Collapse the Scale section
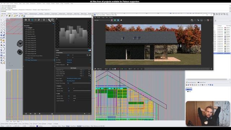The width and height of the screenshot is (231, 130). (56, 94)
